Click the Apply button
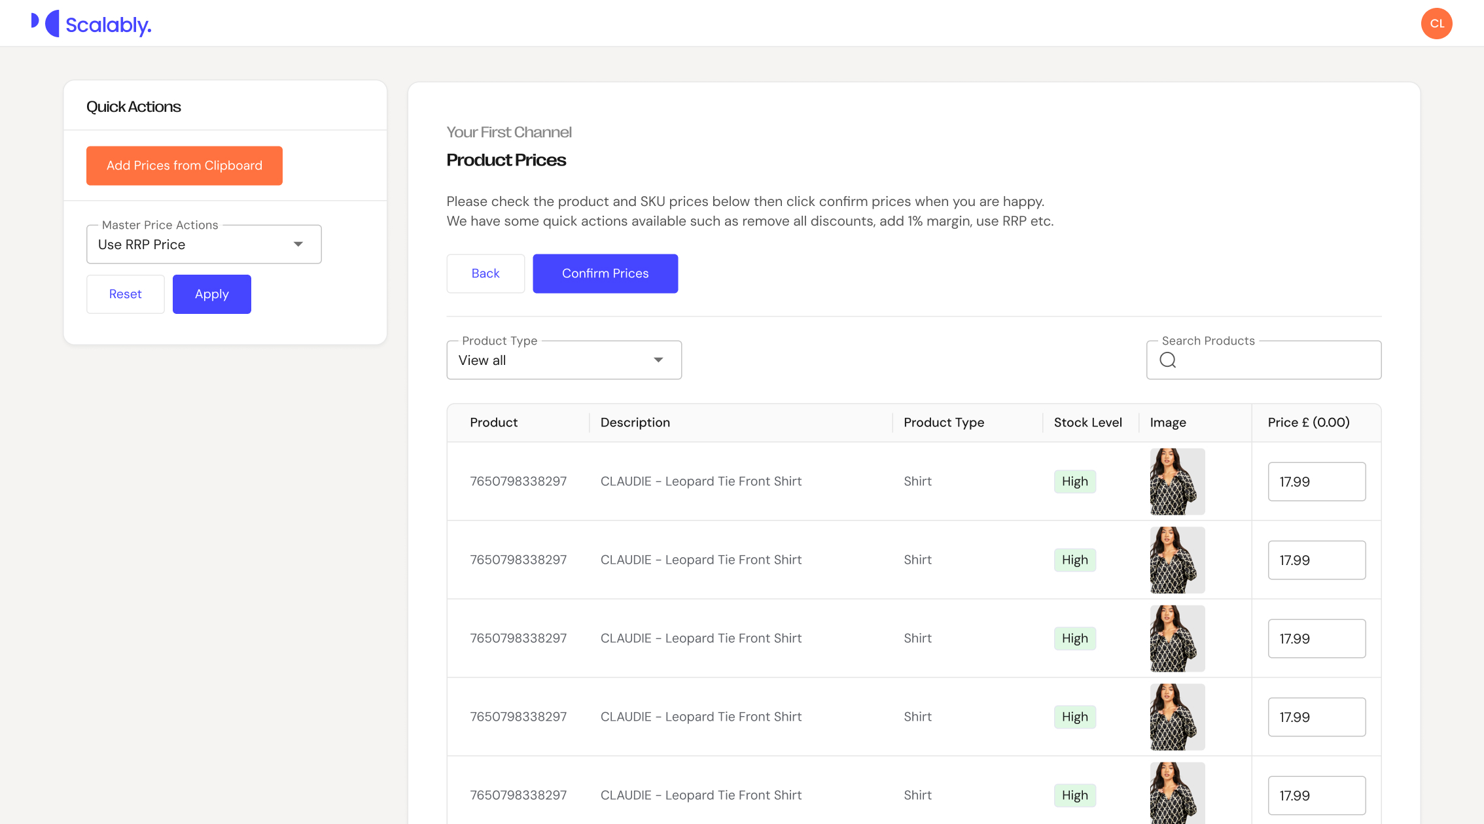Viewport: 1484px width, 824px height. coord(211,294)
